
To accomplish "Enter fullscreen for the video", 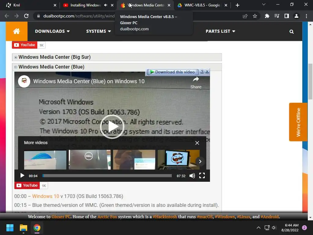I will pos(202,176).
